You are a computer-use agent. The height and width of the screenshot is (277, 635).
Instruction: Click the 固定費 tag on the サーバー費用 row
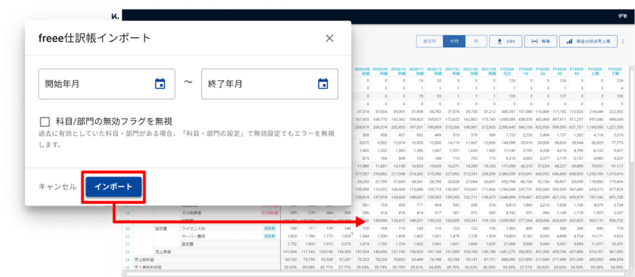[x=270, y=235]
